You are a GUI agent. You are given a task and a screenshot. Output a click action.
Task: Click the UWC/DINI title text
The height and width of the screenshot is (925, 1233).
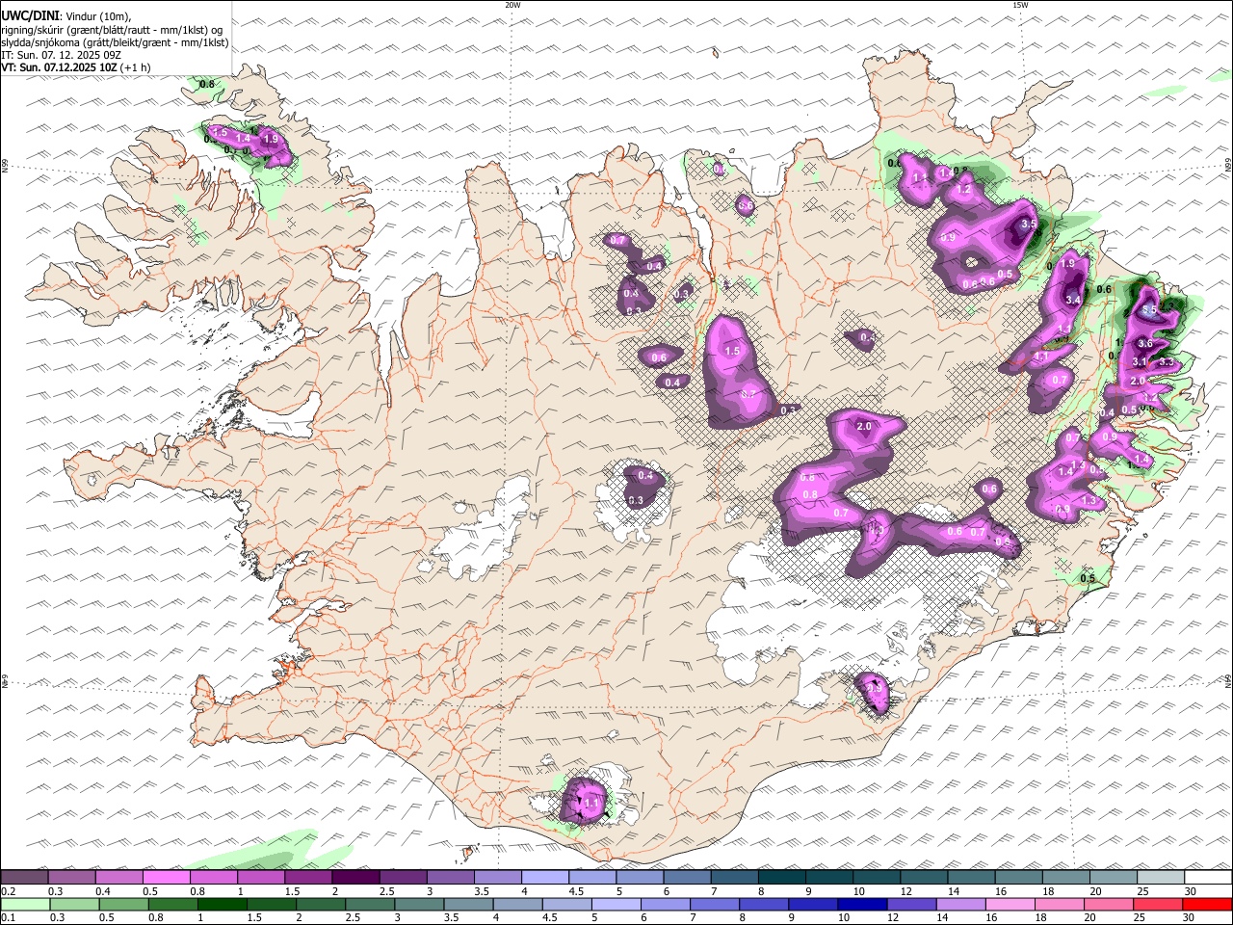point(30,16)
